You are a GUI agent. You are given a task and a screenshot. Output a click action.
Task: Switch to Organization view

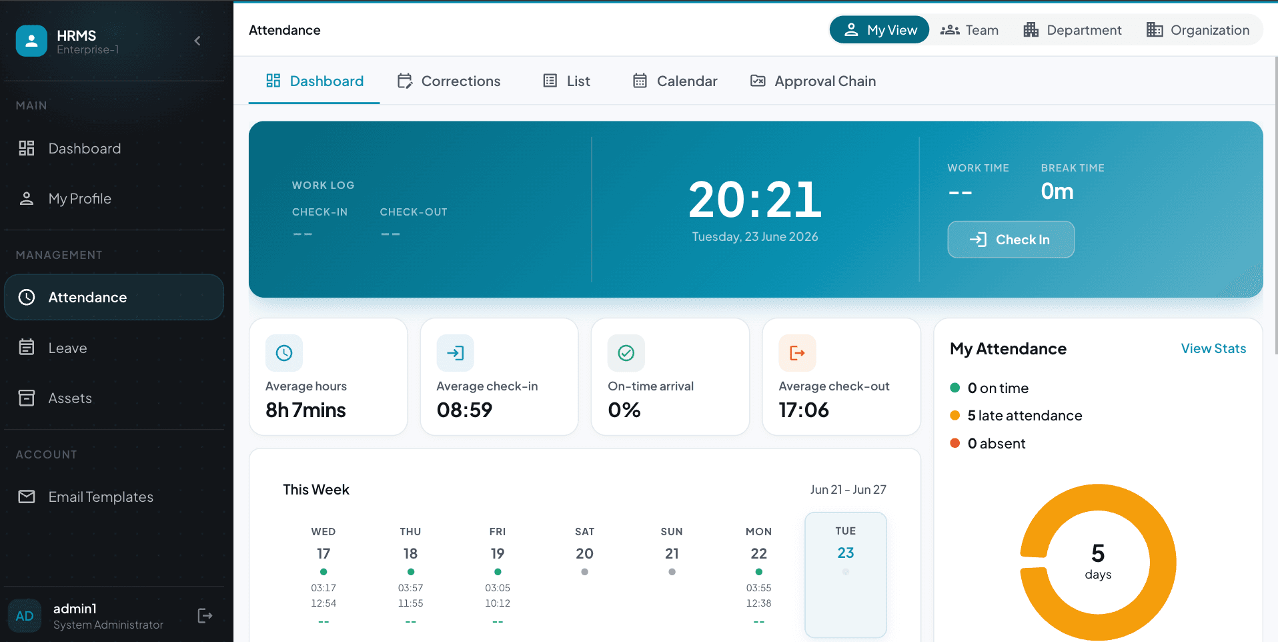click(1198, 30)
